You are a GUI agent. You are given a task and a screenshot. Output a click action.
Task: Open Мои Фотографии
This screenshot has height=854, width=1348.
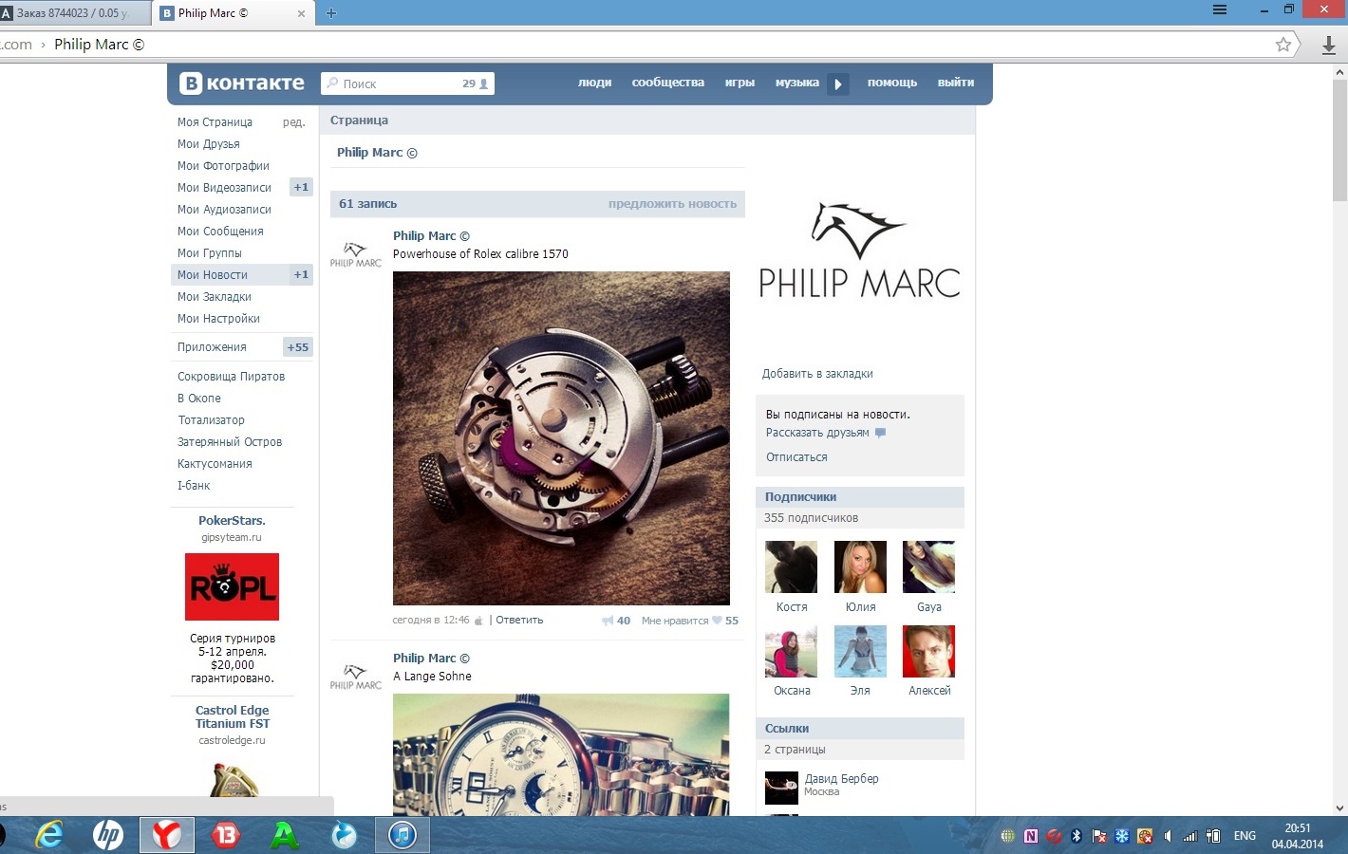point(223,166)
